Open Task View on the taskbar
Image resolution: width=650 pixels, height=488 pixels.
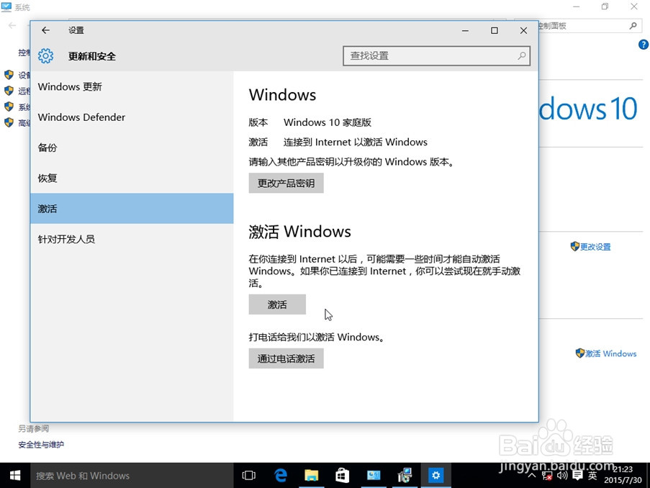pyautogui.click(x=249, y=476)
